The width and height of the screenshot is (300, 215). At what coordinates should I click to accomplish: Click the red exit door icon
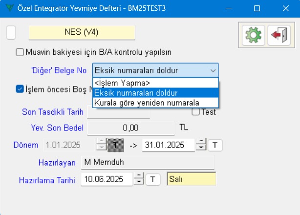click(278, 35)
